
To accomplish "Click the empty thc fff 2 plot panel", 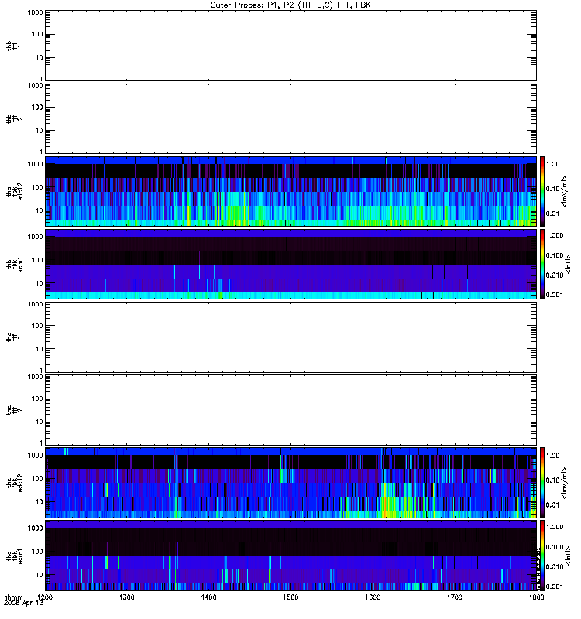I will click(290, 410).
